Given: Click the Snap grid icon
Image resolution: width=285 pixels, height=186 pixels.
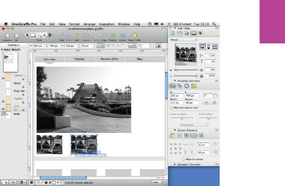Looking at the screenshot, I should [x=104, y=35].
